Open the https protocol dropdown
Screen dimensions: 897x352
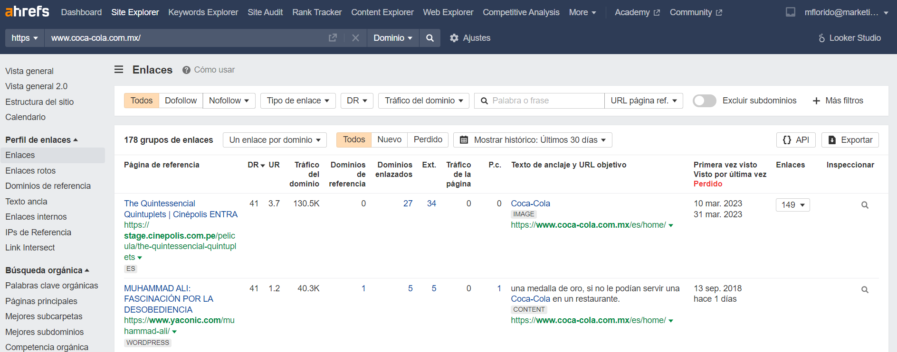point(25,38)
